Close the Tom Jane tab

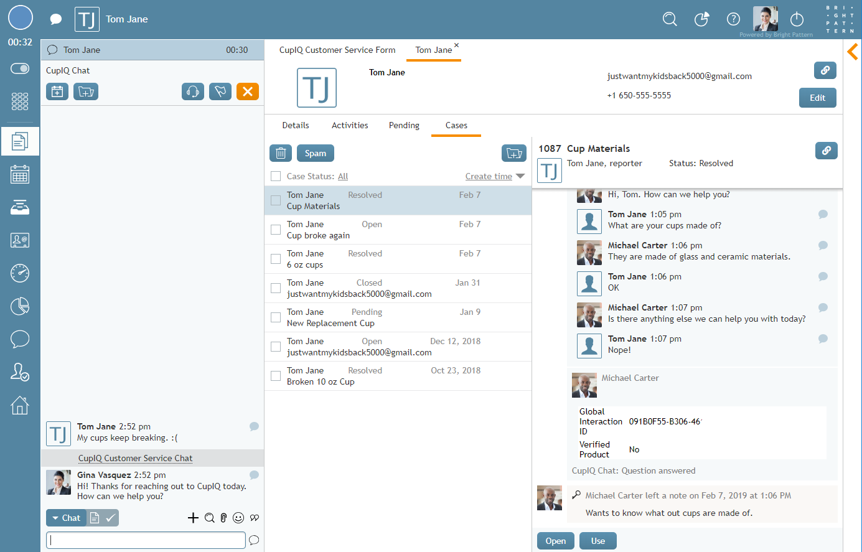(456, 45)
